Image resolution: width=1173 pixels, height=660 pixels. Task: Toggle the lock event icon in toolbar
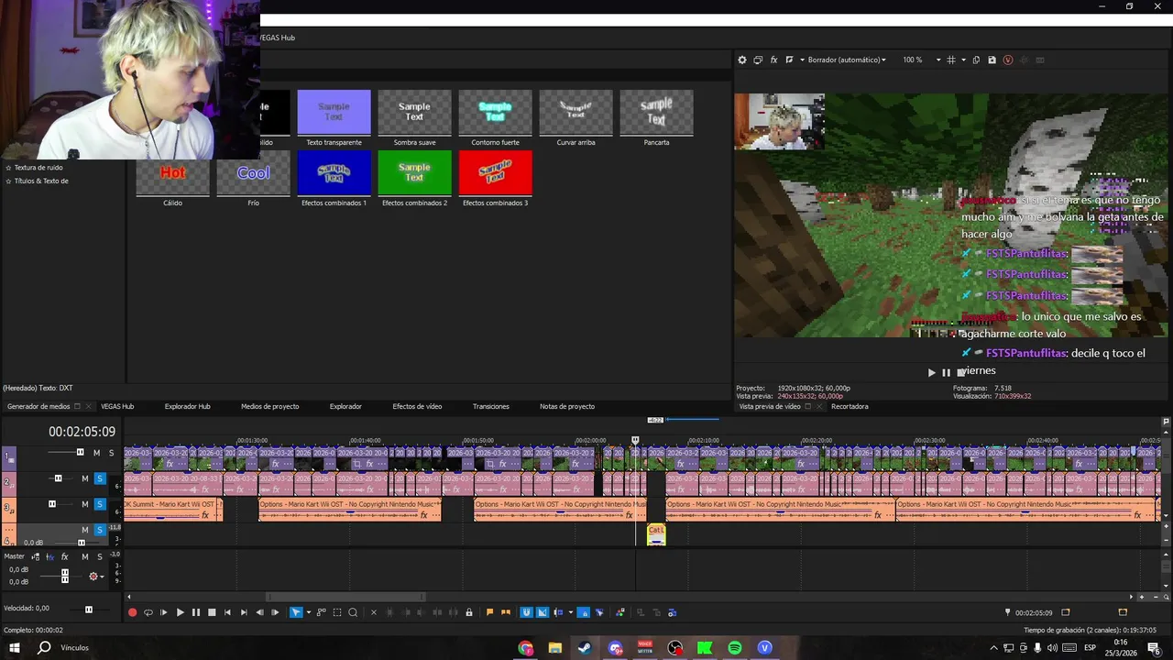[469, 612]
